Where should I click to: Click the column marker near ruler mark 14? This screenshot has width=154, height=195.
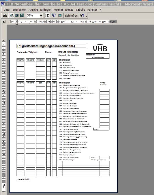tap(86, 22)
